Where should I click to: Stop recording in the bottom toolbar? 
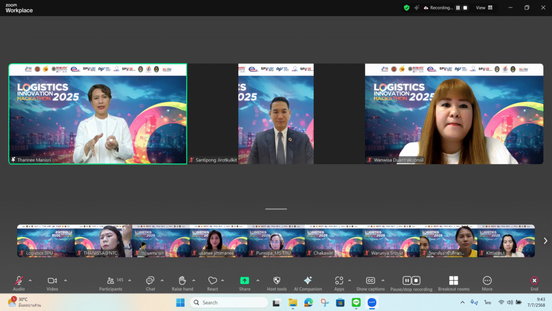pos(416,280)
